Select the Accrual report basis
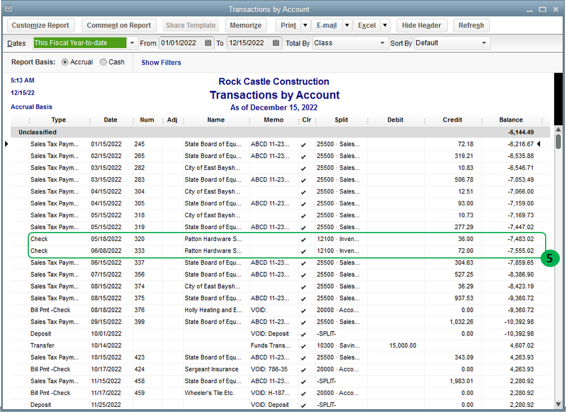Screen dimensions: 566x412 pos(65,62)
